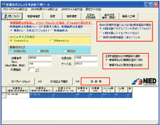This screenshot has width=160, height=125.
Task: Click ①パラメータセット button
Action: tap(21, 82)
